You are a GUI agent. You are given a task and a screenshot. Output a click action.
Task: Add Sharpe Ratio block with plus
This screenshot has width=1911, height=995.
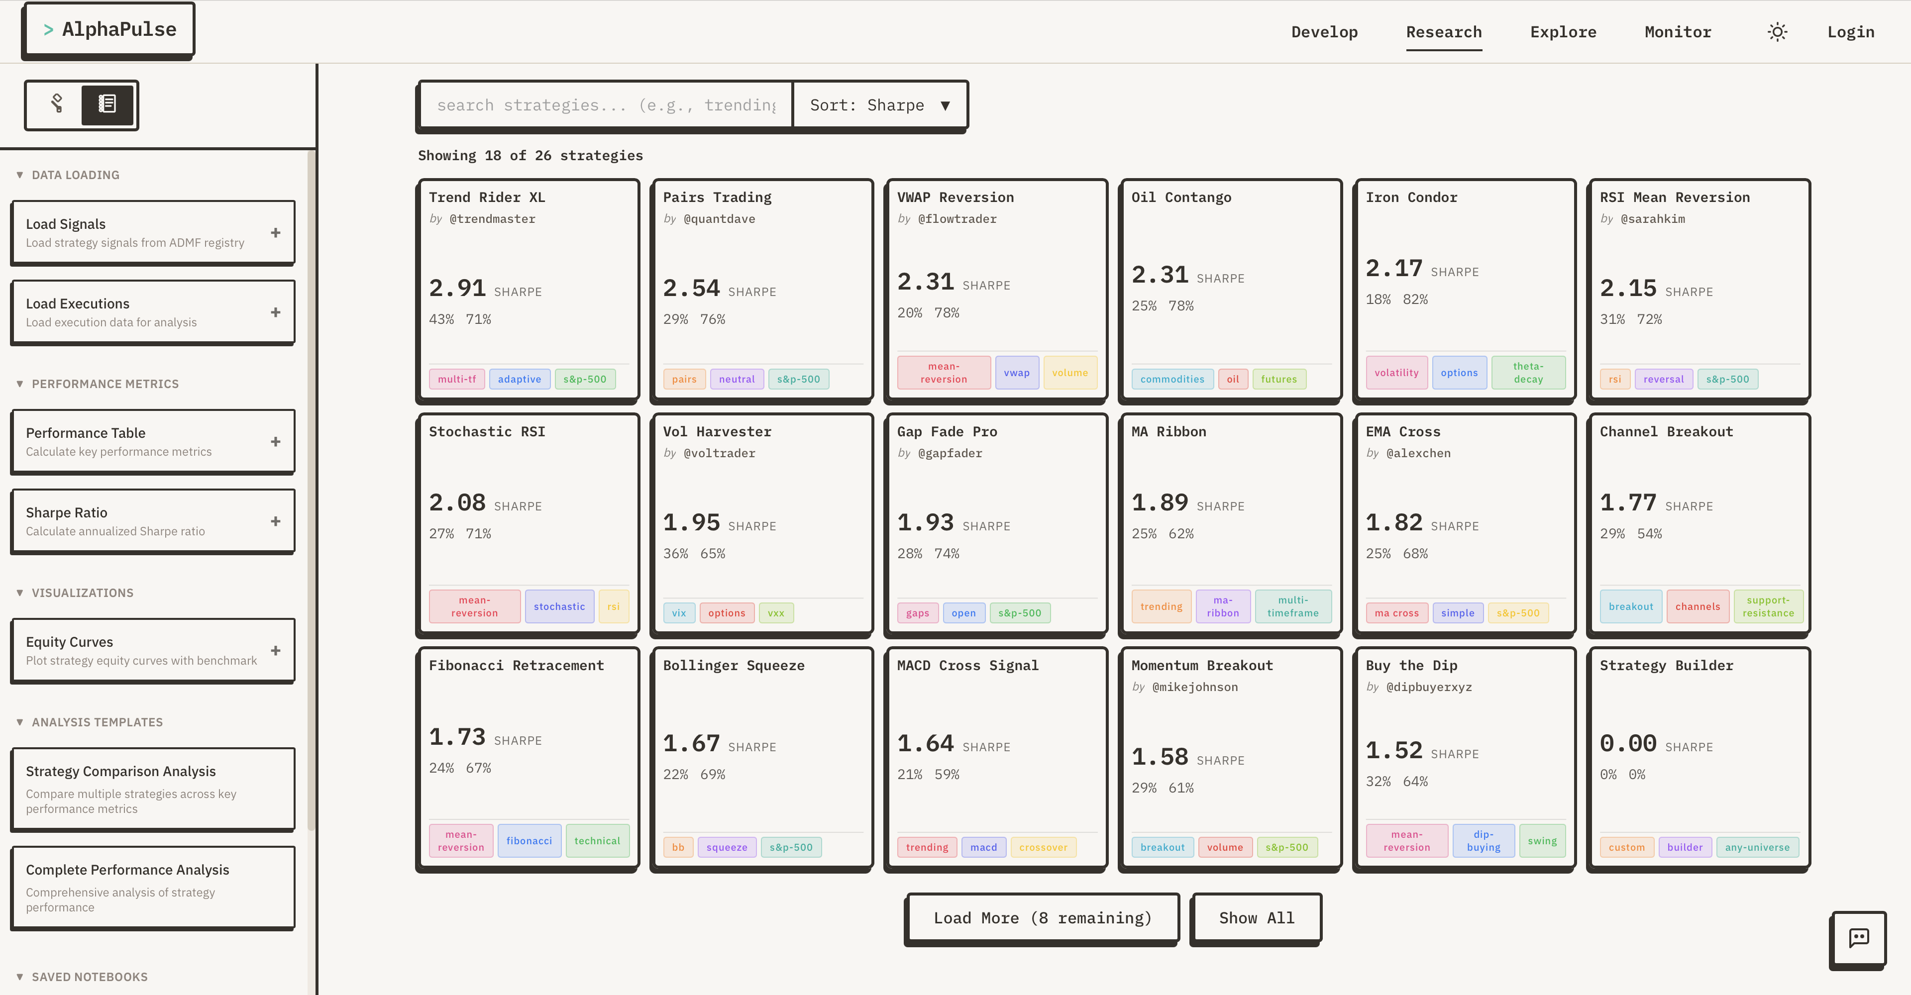click(275, 521)
